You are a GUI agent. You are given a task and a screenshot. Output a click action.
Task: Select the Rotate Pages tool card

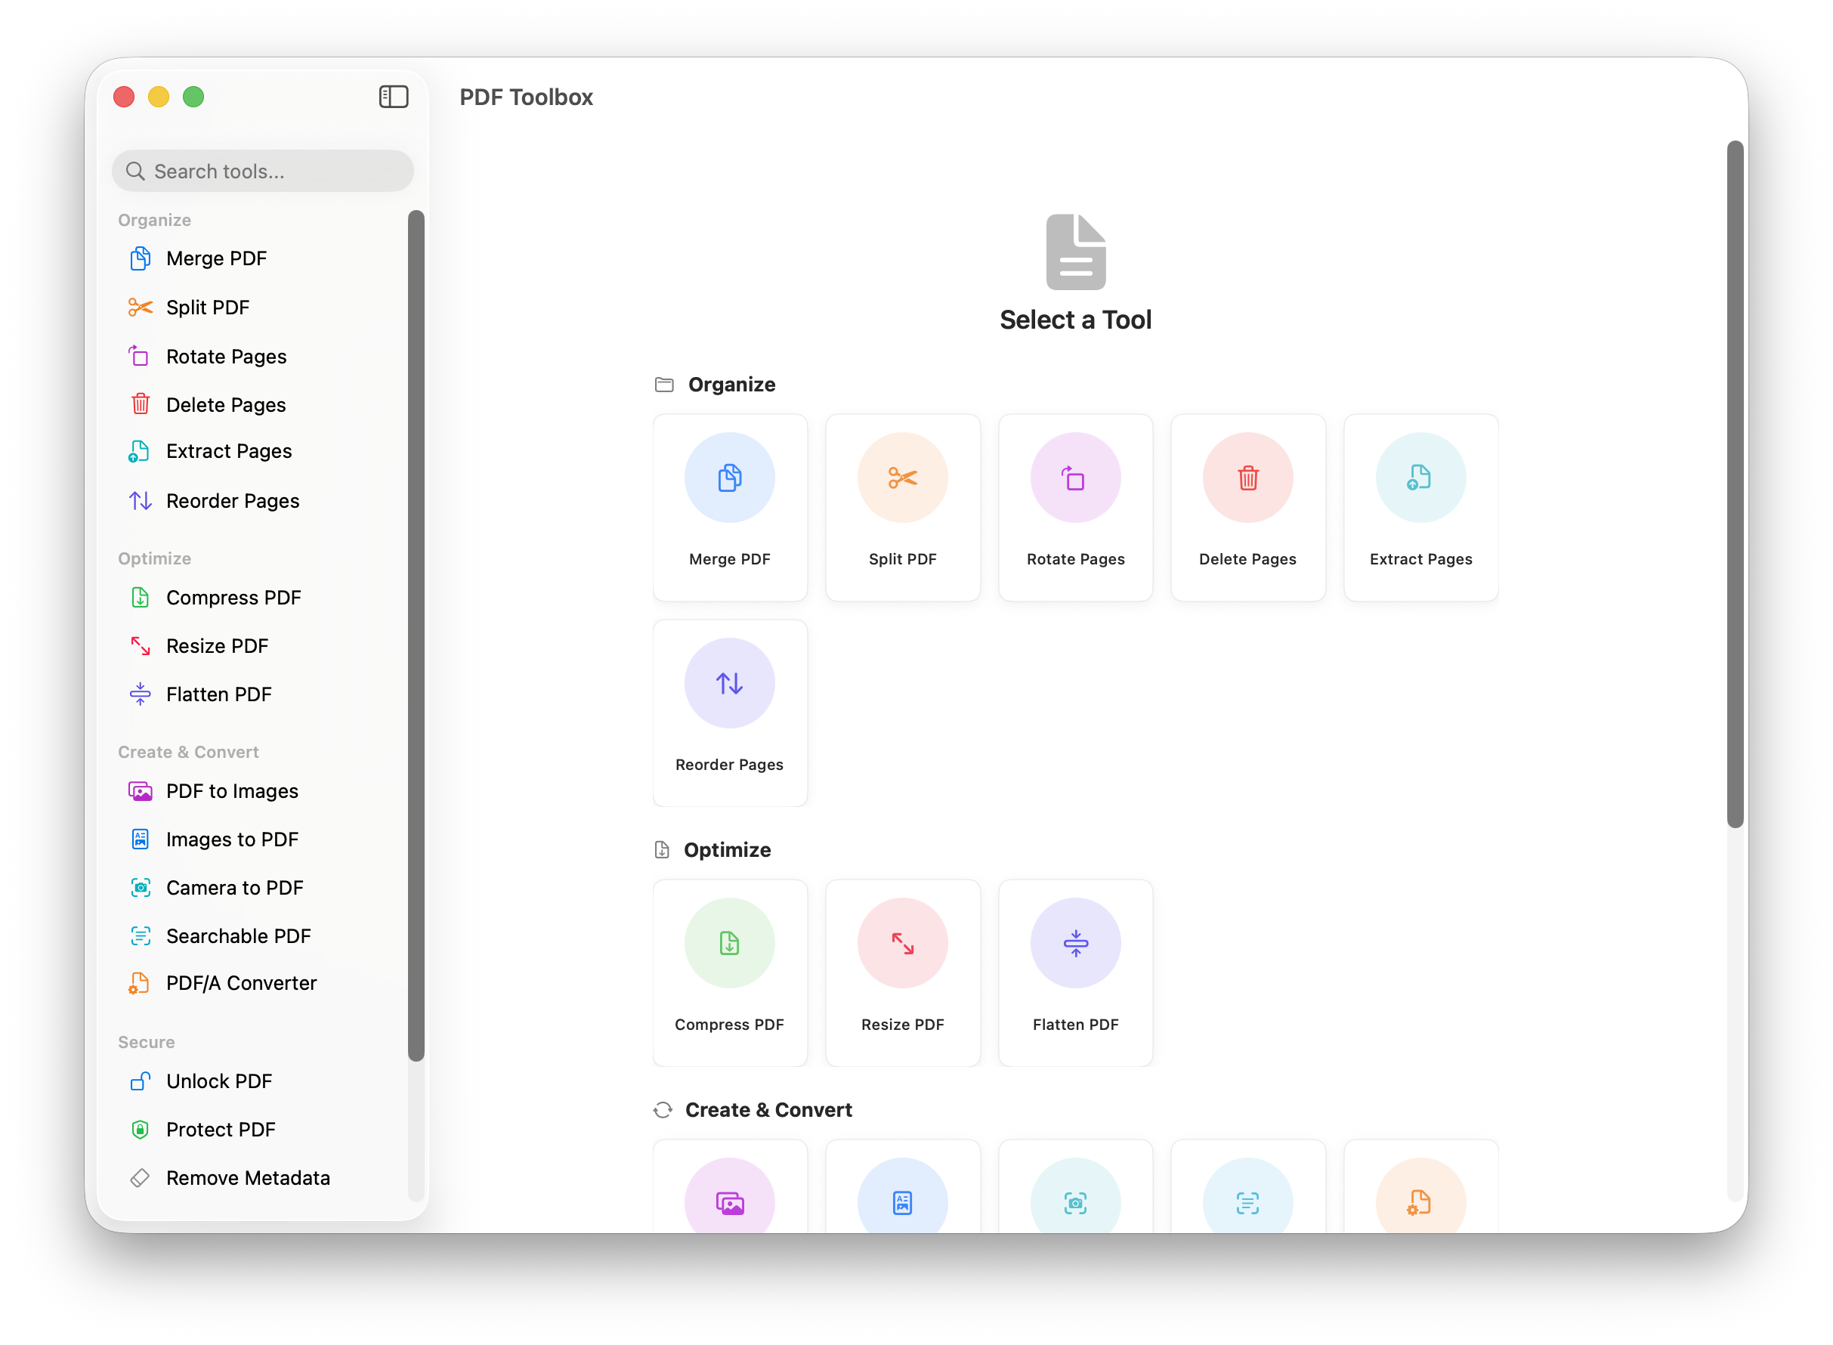[1074, 507]
